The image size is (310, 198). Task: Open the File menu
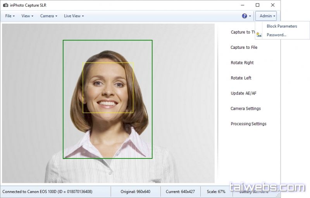10,16
